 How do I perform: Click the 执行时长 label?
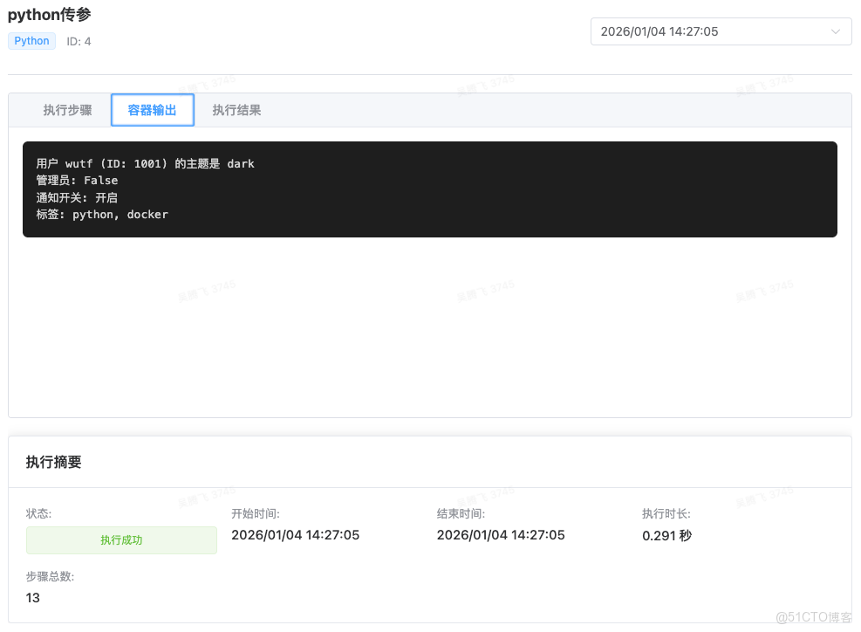(x=666, y=514)
